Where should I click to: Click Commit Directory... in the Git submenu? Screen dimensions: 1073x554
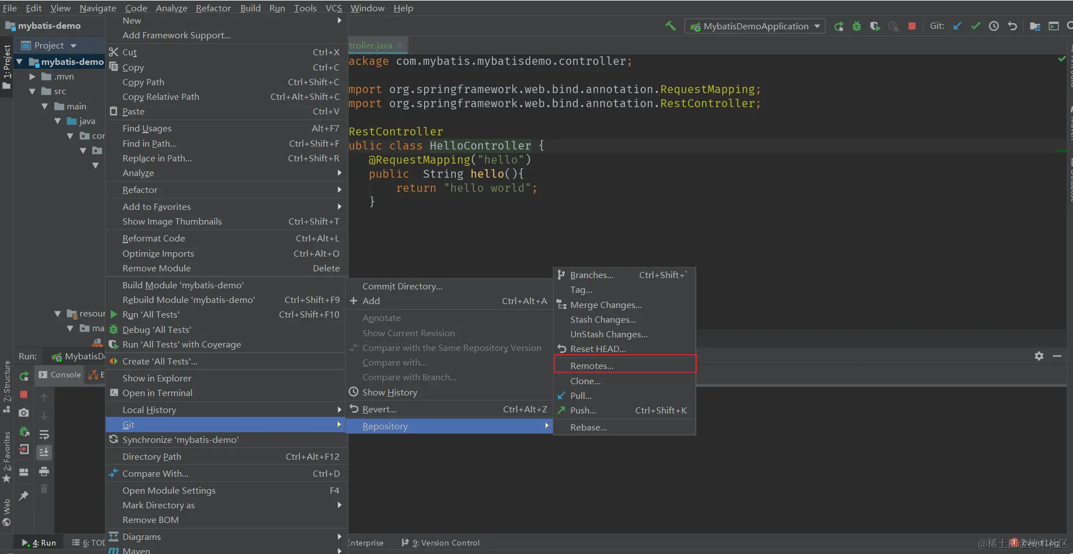pyautogui.click(x=449, y=286)
